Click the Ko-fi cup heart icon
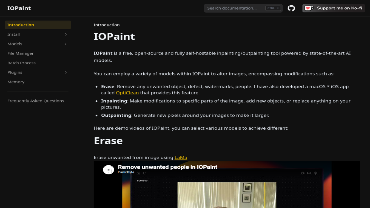 (309, 8)
